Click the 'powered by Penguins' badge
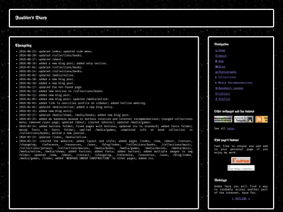 pos(244,119)
